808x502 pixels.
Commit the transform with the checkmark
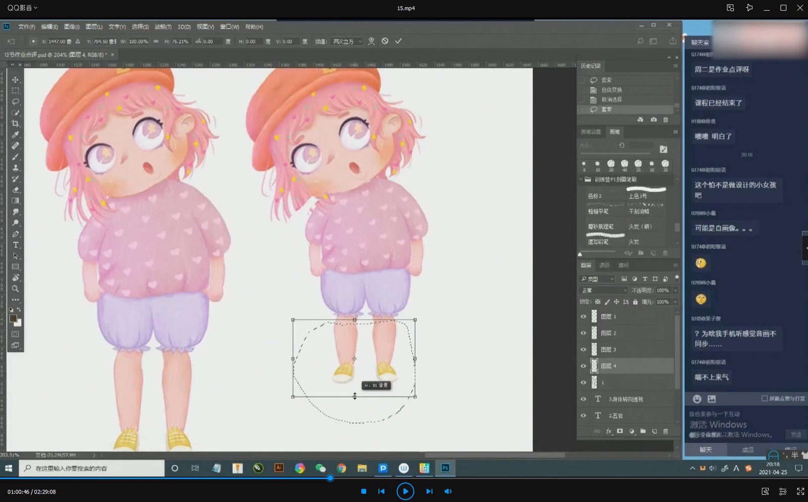(x=398, y=41)
